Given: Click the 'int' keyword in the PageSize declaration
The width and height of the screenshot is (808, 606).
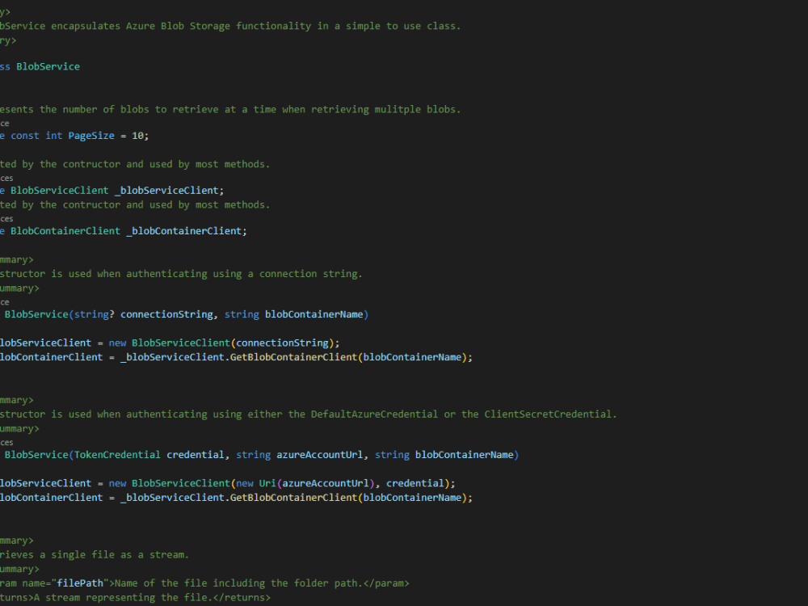Looking at the screenshot, I should tap(54, 136).
